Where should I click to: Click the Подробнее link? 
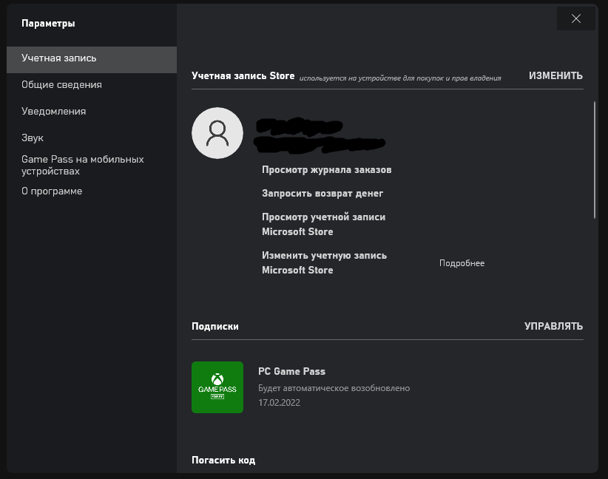(462, 263)
